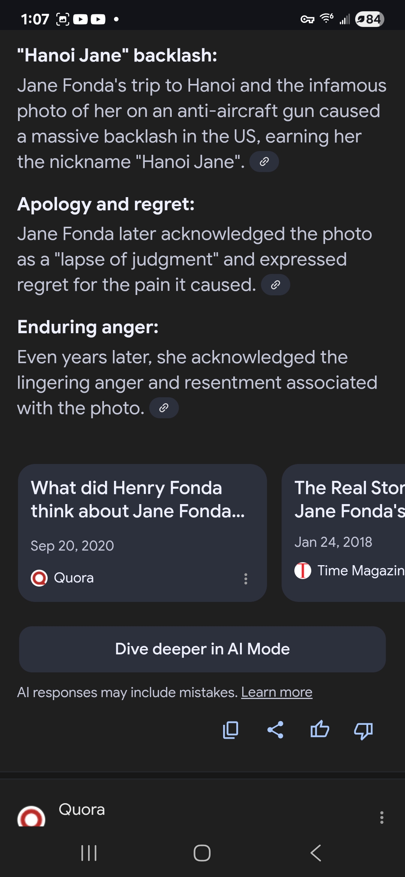Tap Dive deeper in AI Mode button
405x877 pixels.
[202, 649]
